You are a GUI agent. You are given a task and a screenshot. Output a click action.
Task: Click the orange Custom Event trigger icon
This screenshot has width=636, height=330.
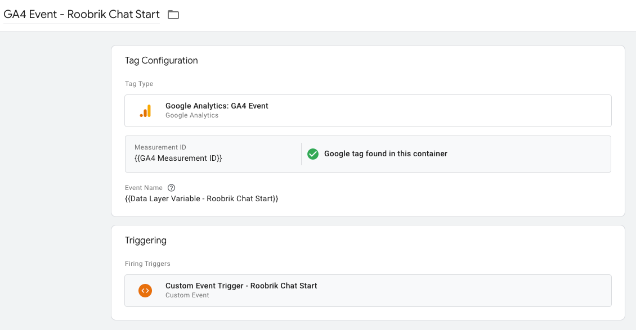(145, 291)
